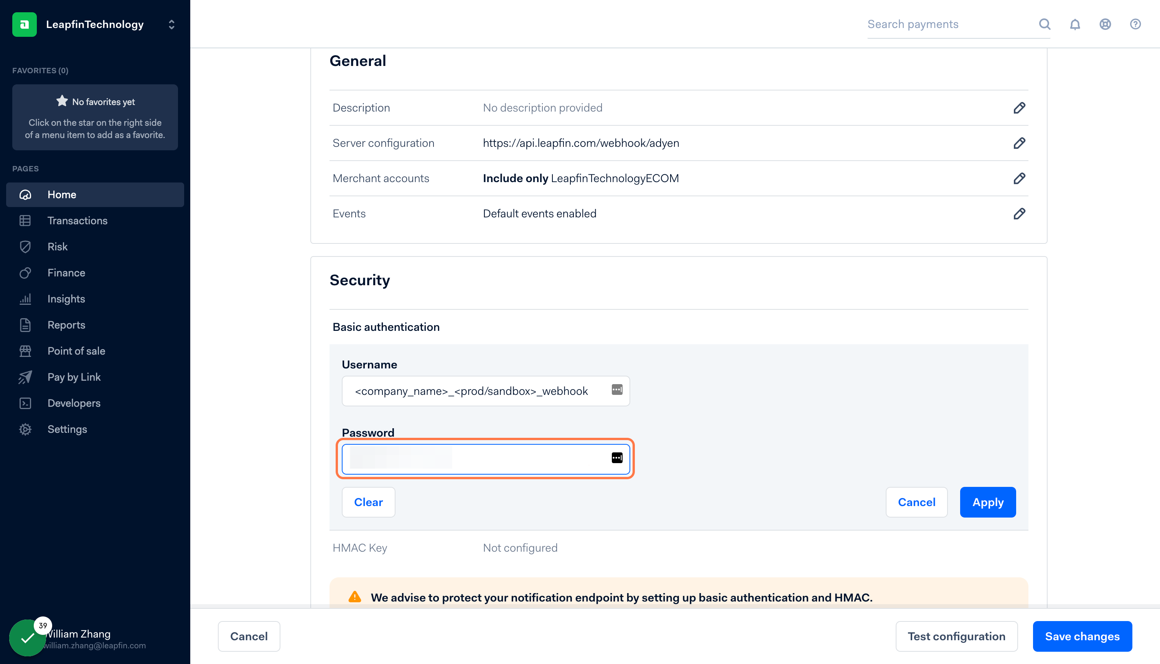This screenshot has height=664, width=1160.
Task: Open the support lifebuoy icon
Action: (1105, 24)
